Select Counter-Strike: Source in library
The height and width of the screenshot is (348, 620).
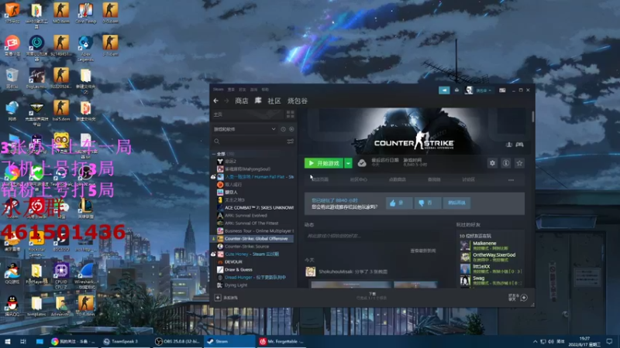[246, 247]
